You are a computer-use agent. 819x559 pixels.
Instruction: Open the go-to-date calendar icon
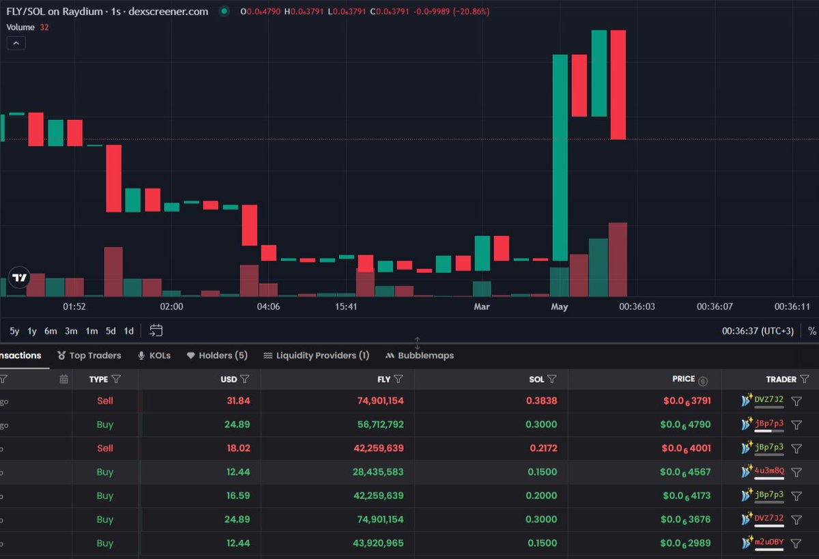[156, 330]
